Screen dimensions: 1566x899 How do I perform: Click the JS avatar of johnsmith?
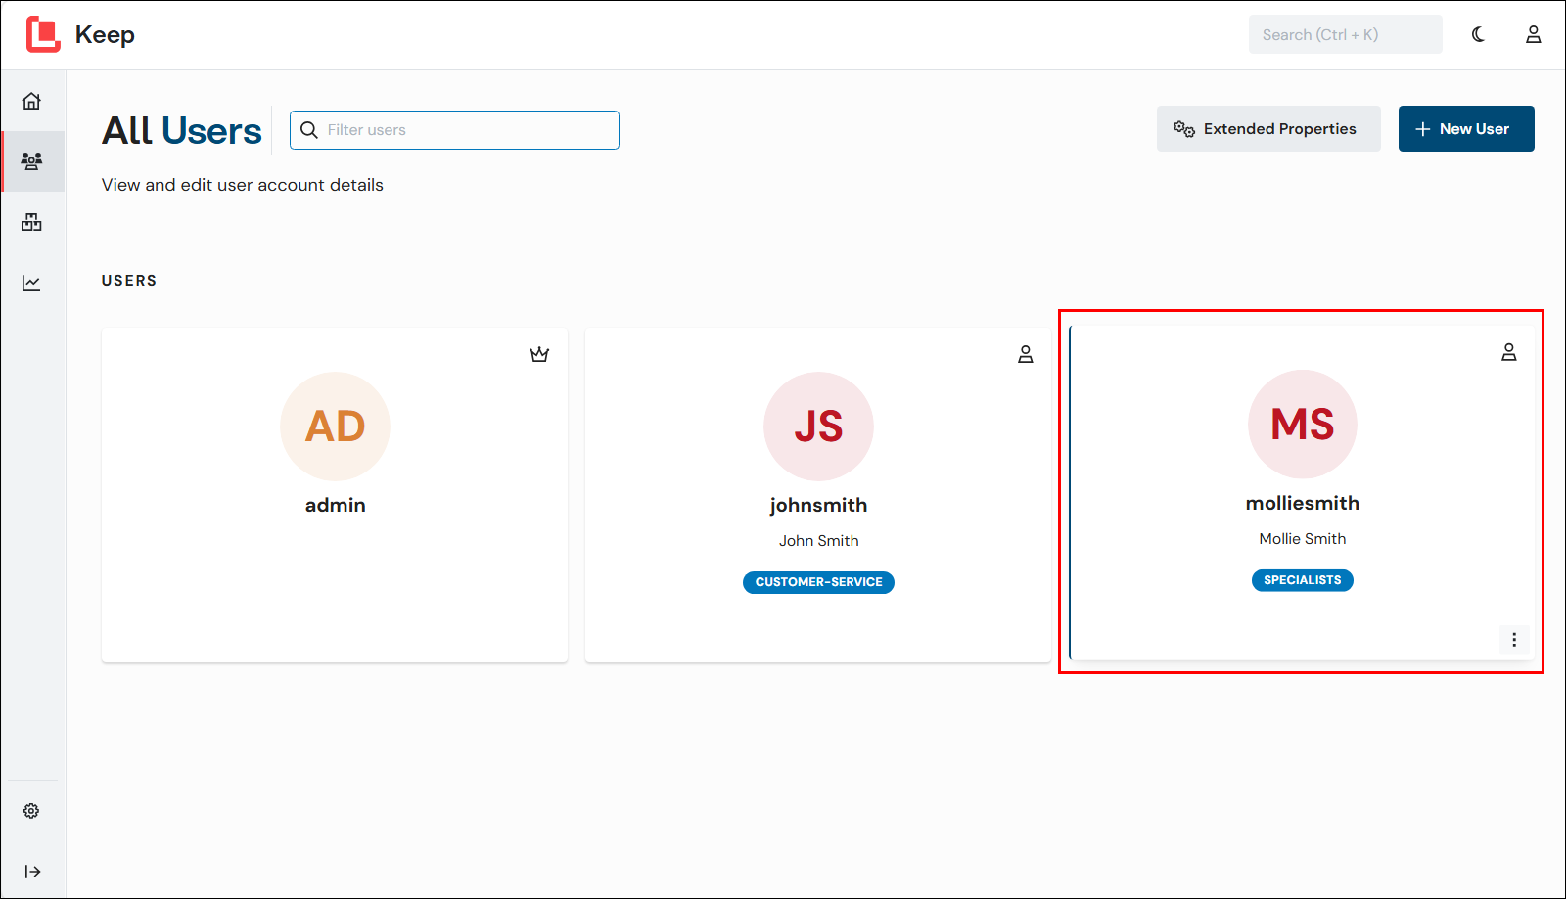[818, 427]
